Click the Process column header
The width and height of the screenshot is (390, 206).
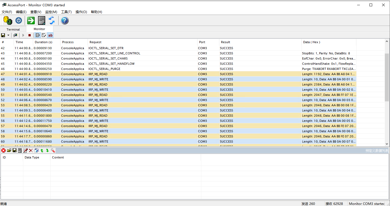click(x=74, y=42)
